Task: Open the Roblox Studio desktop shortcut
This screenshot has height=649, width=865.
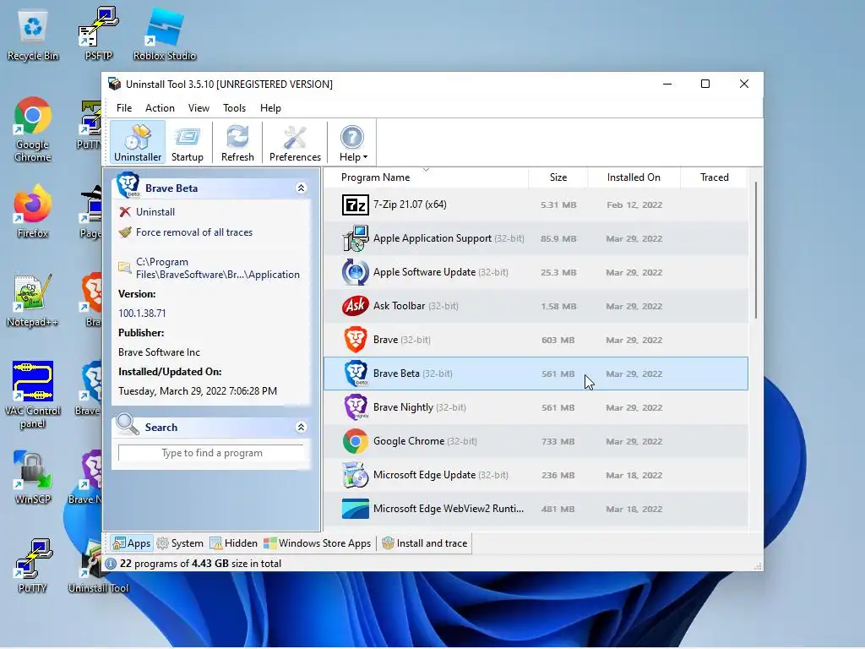Action: pyautogui.click(x=165, y=34)
